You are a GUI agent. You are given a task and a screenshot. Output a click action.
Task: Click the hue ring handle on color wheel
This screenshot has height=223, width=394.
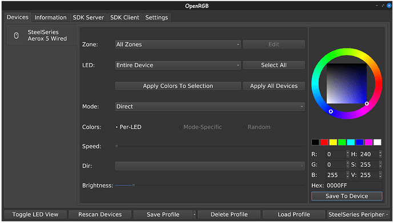tap(331, 111)
